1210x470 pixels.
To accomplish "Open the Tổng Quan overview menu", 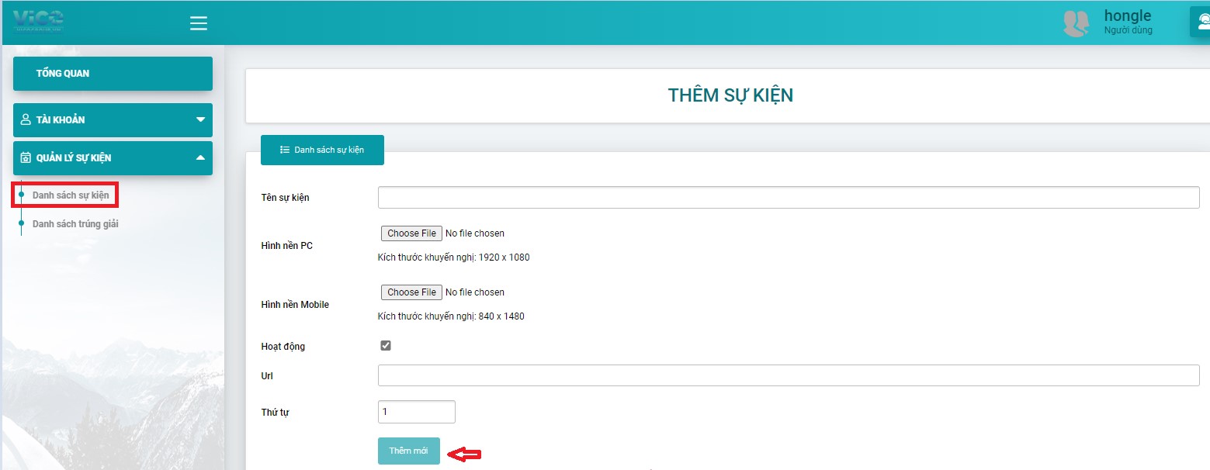I will (x=113, y=74).
